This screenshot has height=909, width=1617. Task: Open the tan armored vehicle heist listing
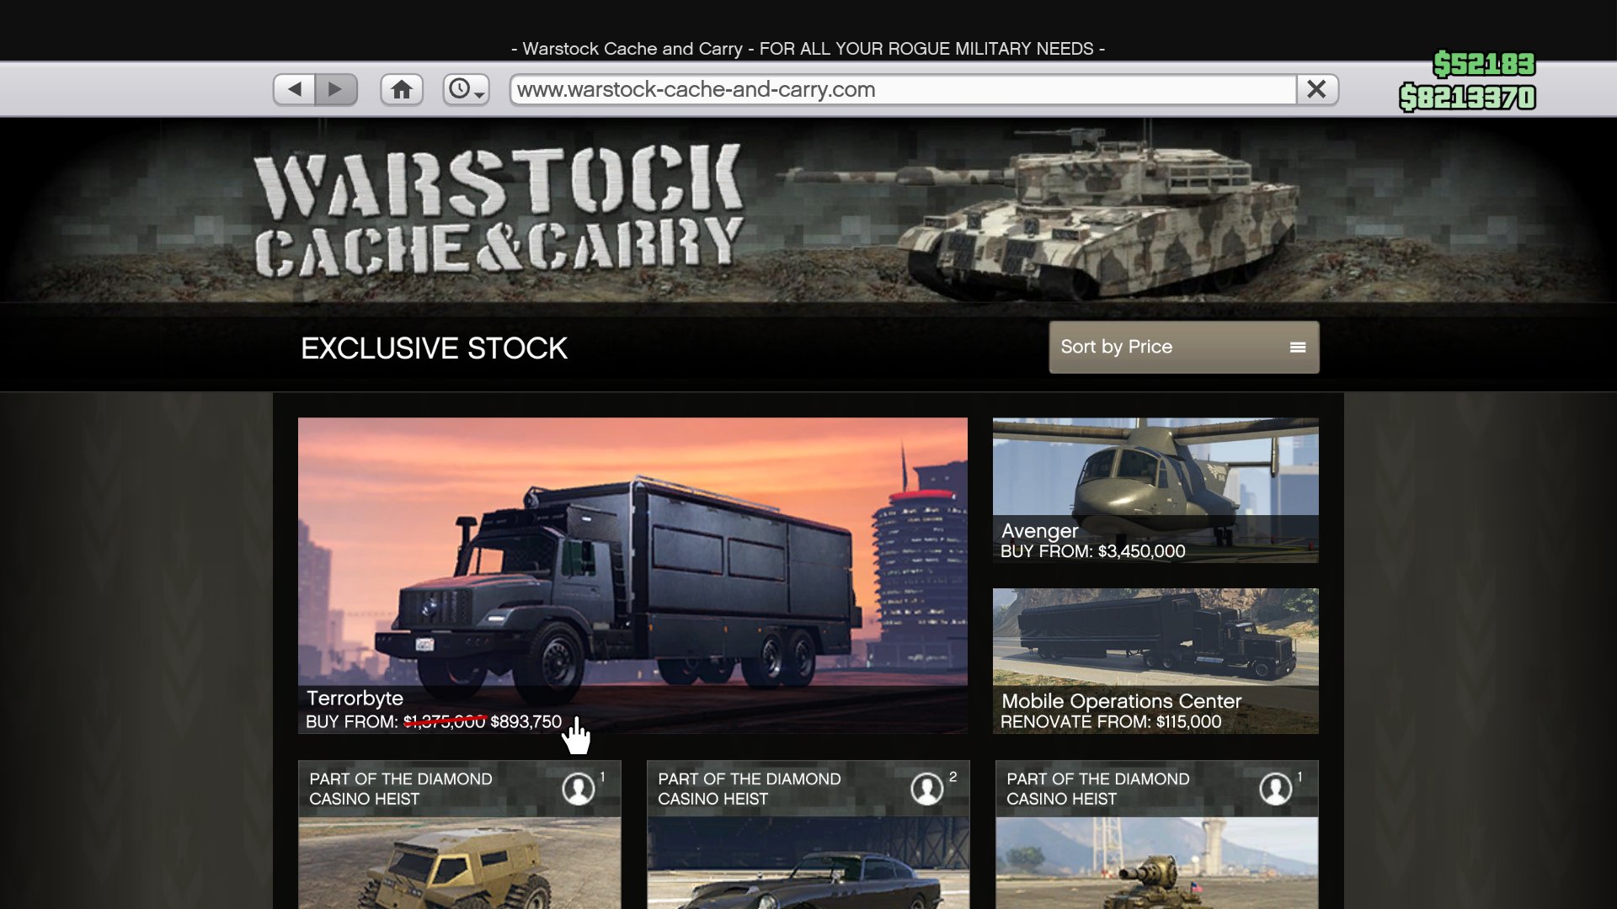[x=459, y=865]
